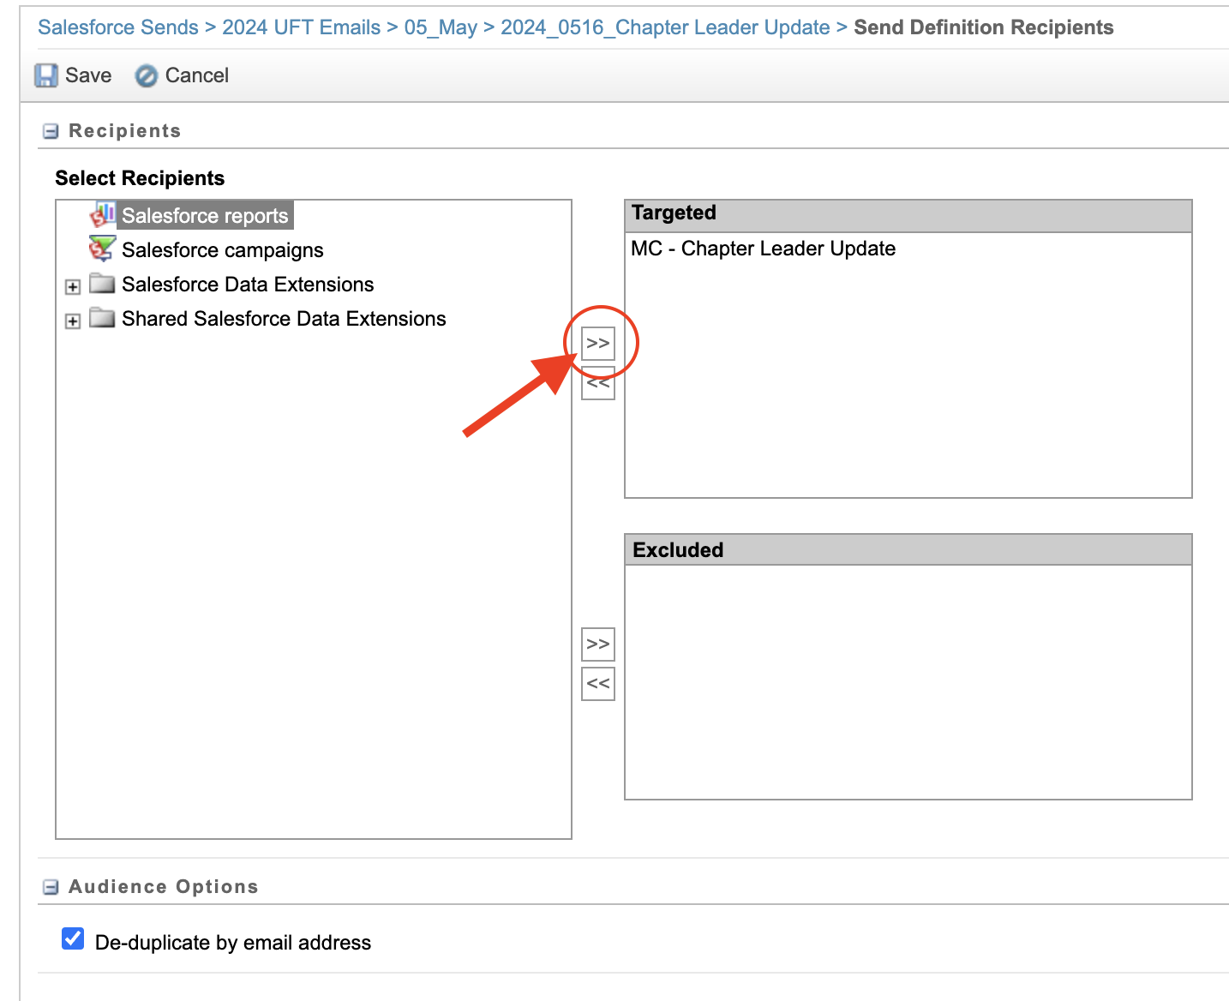Remove item from Excluded with << button

598,684
